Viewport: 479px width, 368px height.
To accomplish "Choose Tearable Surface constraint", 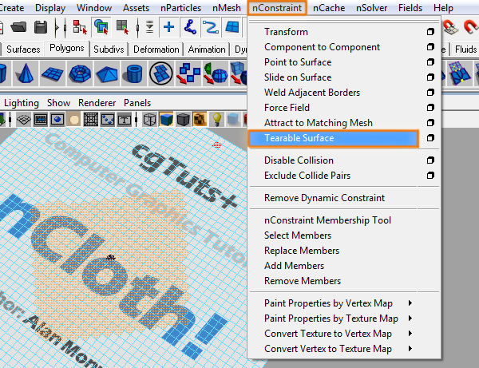I will click(333, 138).
